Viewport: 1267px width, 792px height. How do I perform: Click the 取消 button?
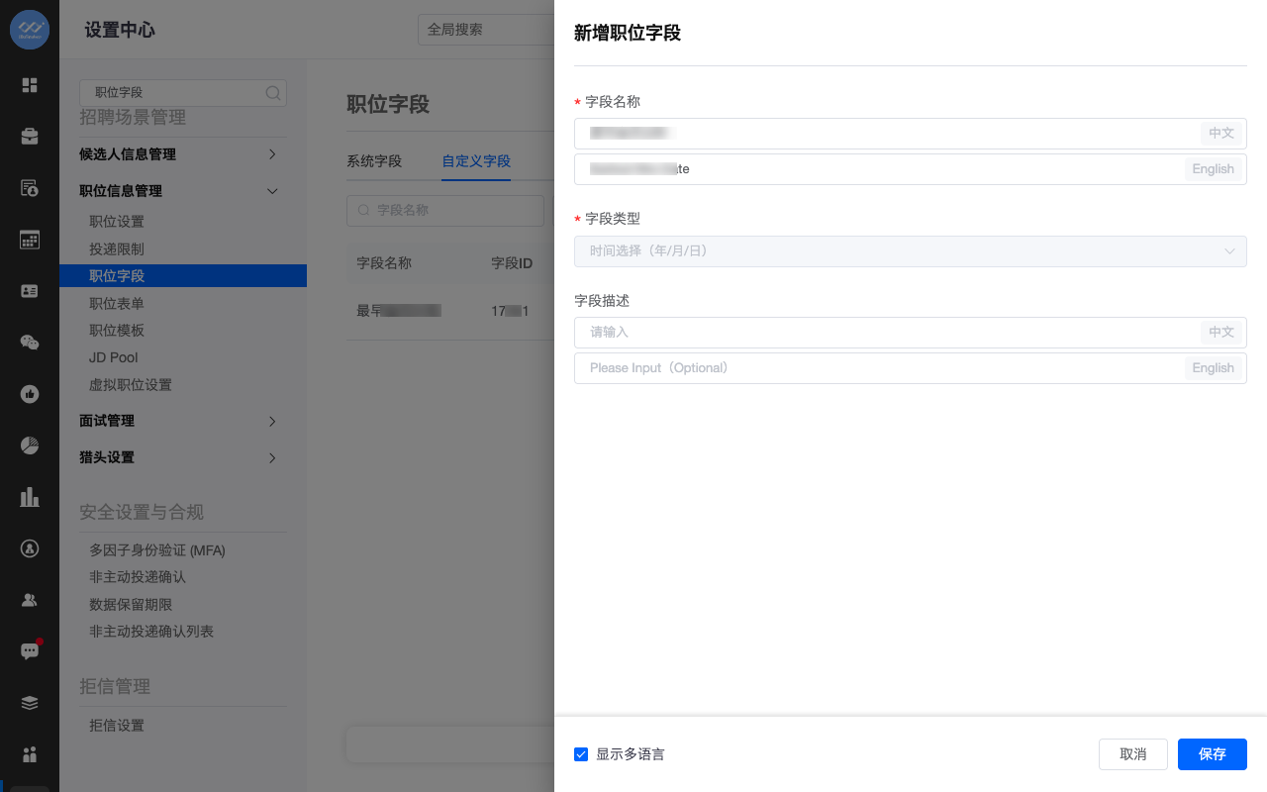[x=1133, y=754]
